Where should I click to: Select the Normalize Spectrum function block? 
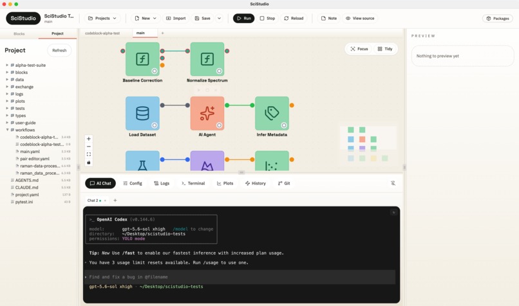click(x=207, y=59)
